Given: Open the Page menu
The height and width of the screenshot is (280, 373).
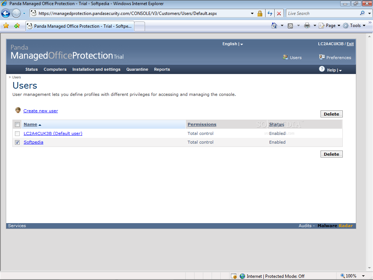Looking at the screenshot, I should (x=329, y=26).
